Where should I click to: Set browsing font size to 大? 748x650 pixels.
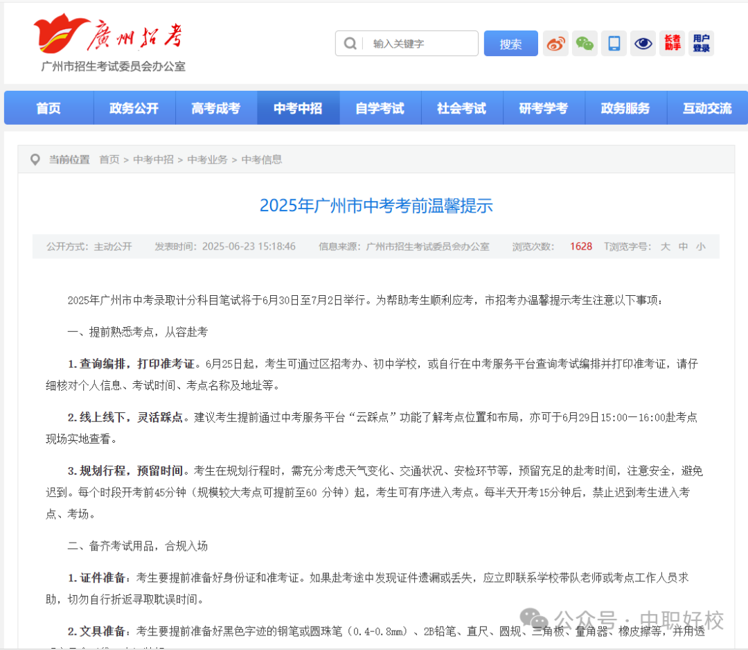[666, 247]
